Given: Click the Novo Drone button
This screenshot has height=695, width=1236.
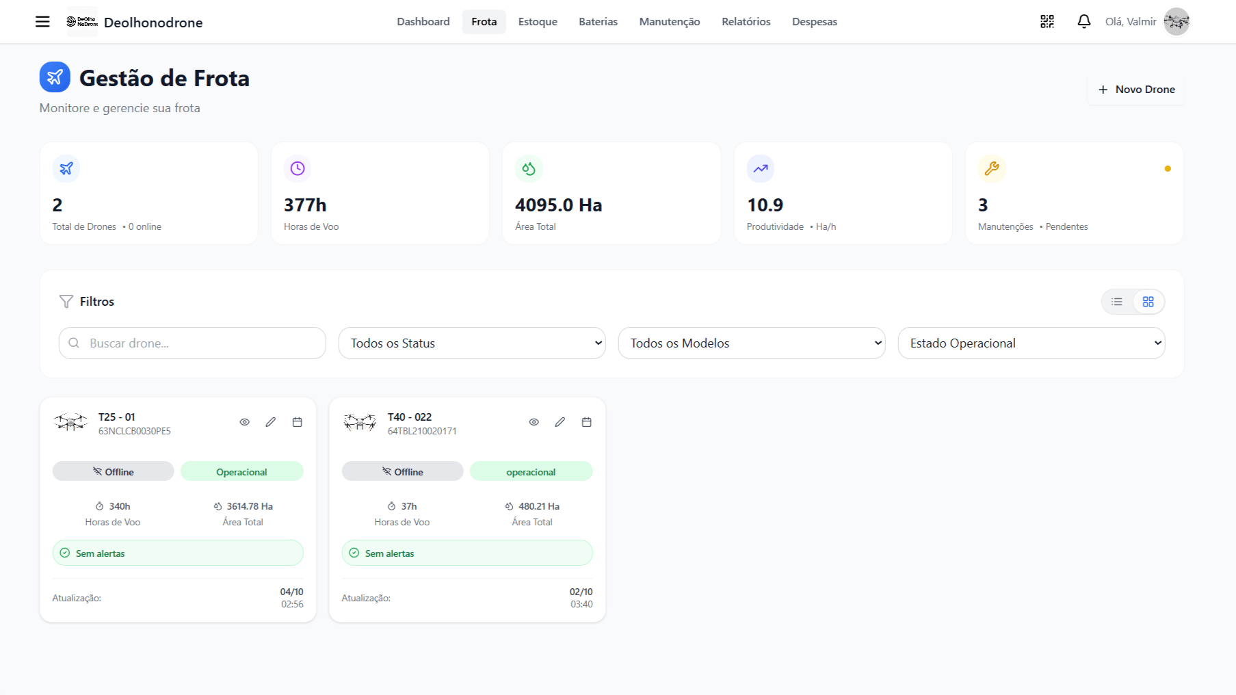Looking at the screenshot, I should [x=1135, y=90].
